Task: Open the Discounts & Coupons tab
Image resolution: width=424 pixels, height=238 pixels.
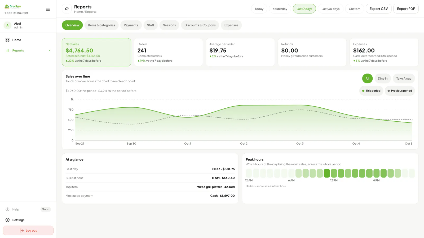Action: (x=200, y=25)
